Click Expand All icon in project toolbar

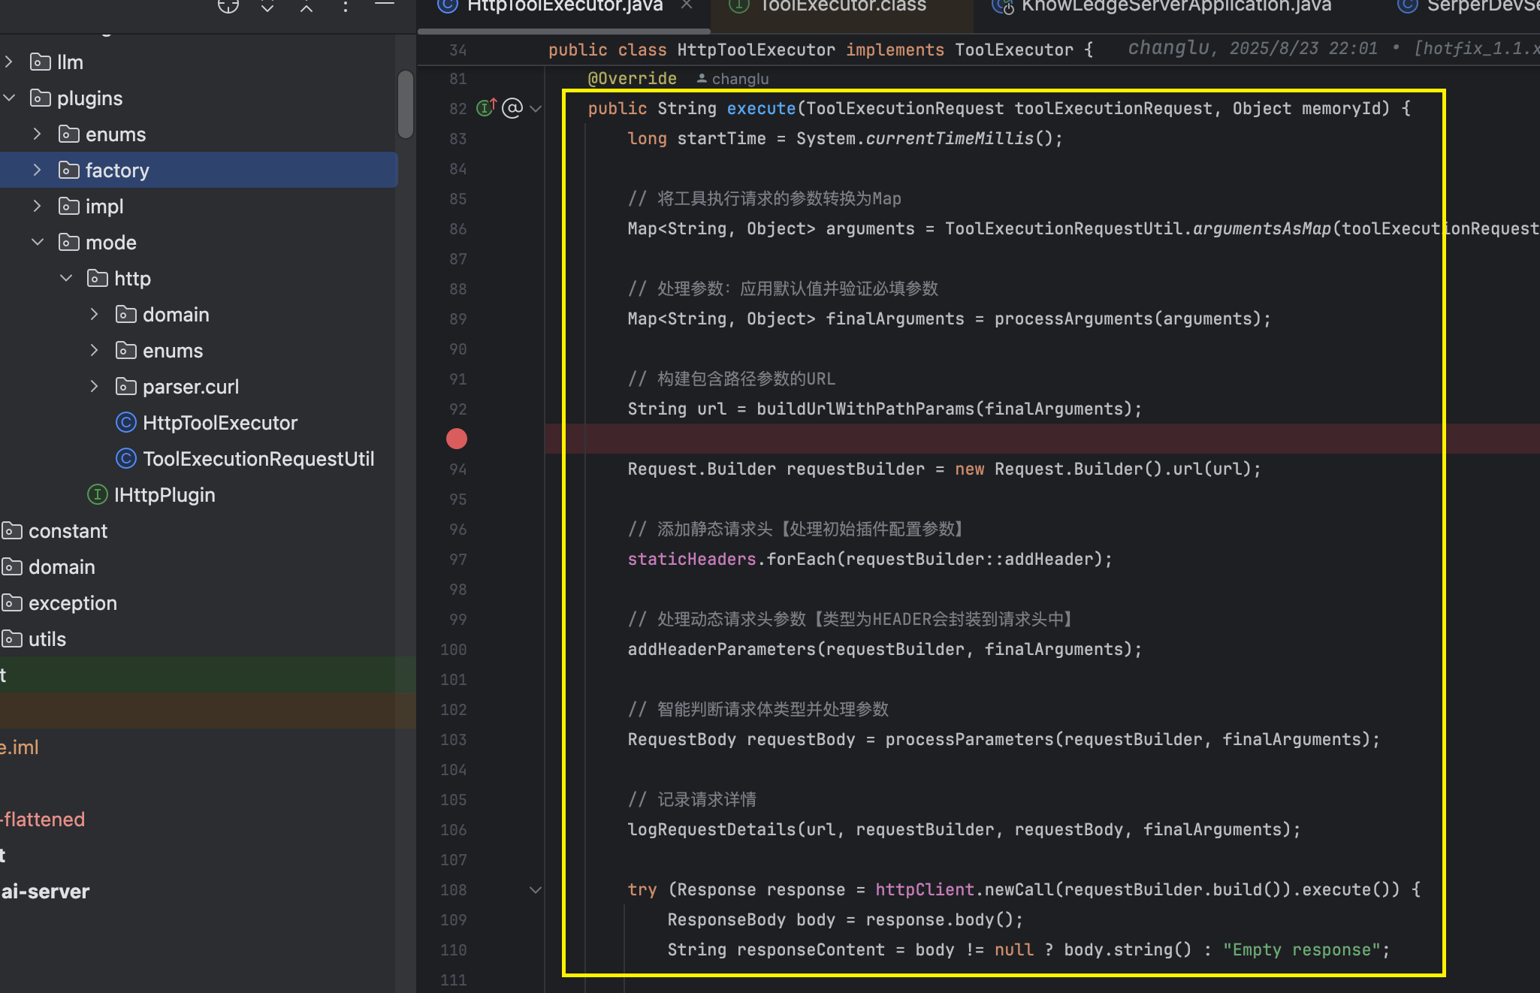(x=267, y=7)
